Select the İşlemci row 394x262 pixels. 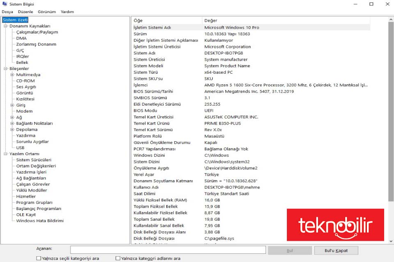[251, 85]
